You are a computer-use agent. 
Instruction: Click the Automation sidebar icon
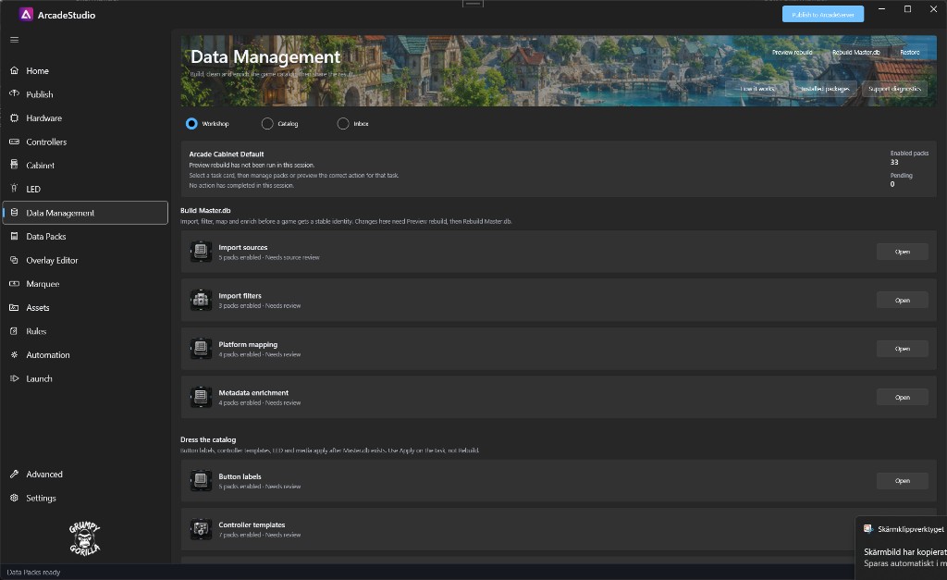click(15, 354)
